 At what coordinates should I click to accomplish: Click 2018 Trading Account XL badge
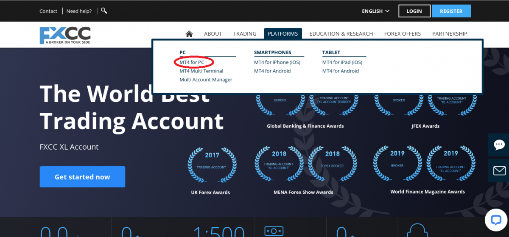point(279,164)
